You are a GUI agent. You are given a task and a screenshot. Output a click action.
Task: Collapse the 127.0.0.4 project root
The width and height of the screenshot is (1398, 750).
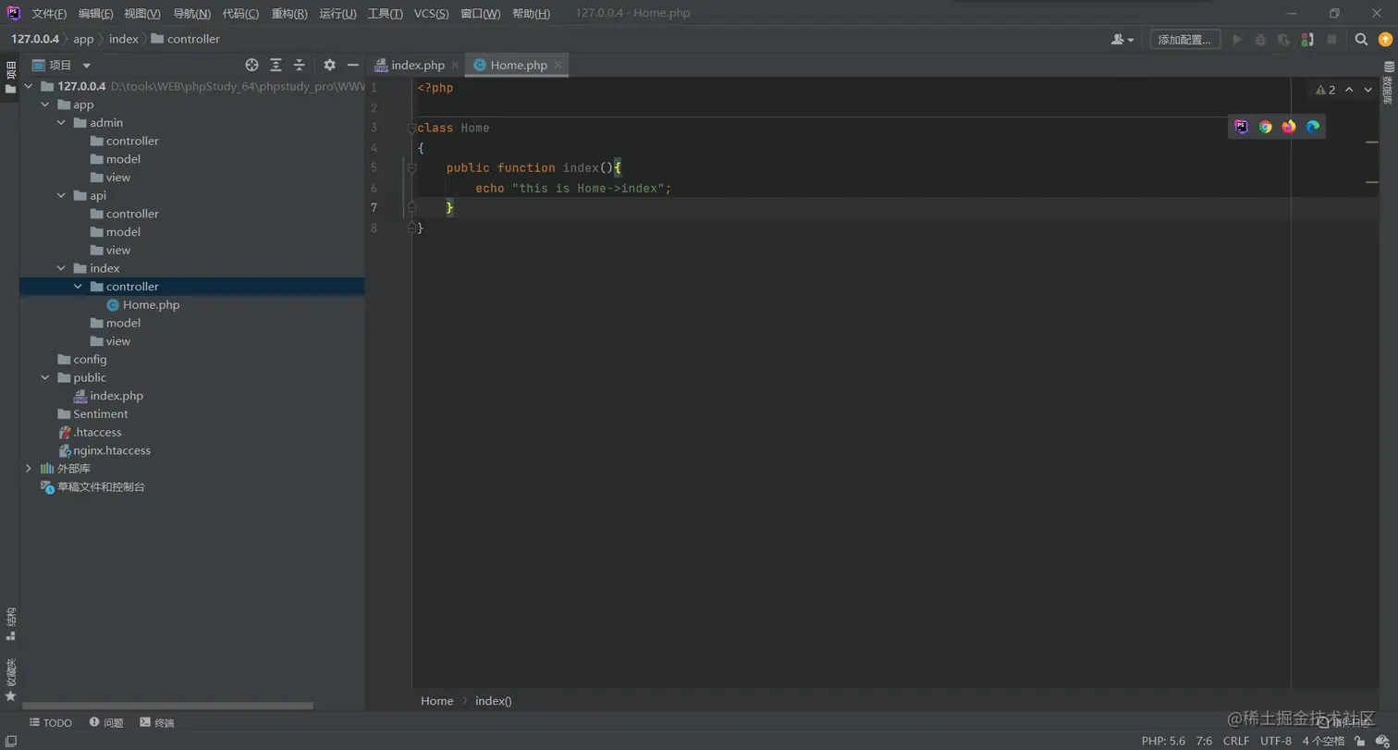tap(29, 86)
